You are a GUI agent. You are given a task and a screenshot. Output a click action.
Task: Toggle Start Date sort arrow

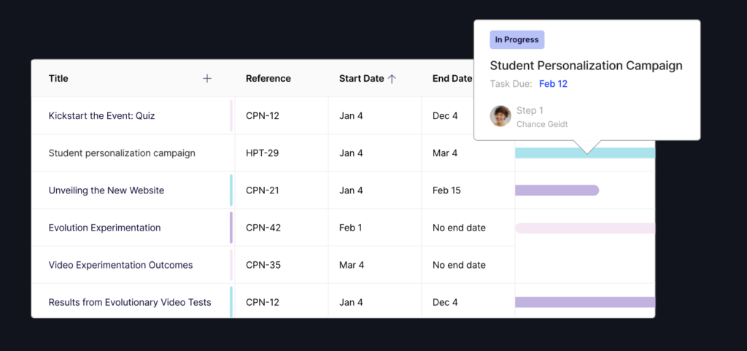click(392, 79)
